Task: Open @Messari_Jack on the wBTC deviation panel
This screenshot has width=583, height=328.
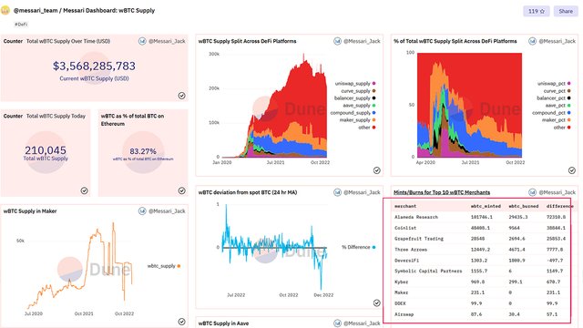Action: (362, 192)
